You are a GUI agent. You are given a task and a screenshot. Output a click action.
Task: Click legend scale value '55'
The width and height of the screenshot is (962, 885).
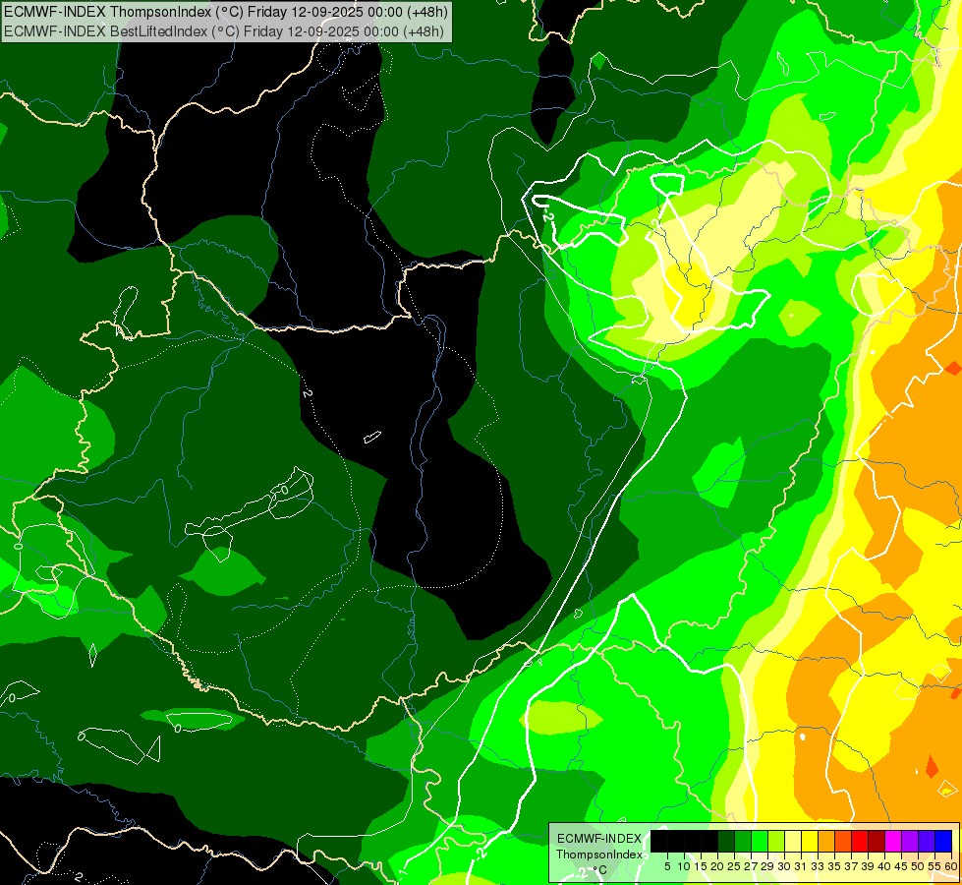click(934, 866)
